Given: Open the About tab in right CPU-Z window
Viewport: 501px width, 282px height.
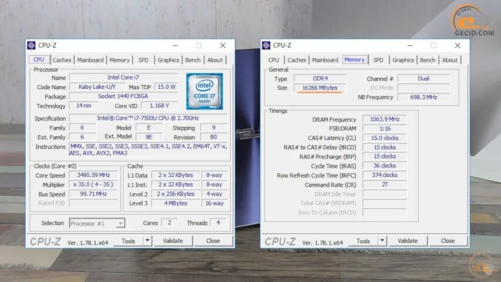Looking at the screenshot, I should click(x=450, y=60).
